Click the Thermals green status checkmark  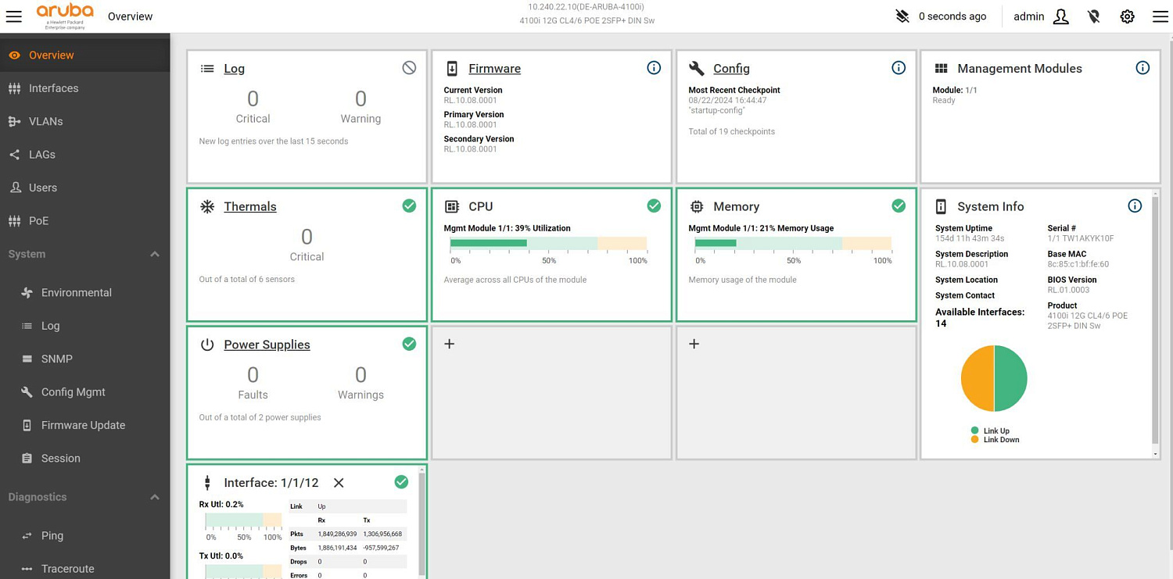point(409,206)
